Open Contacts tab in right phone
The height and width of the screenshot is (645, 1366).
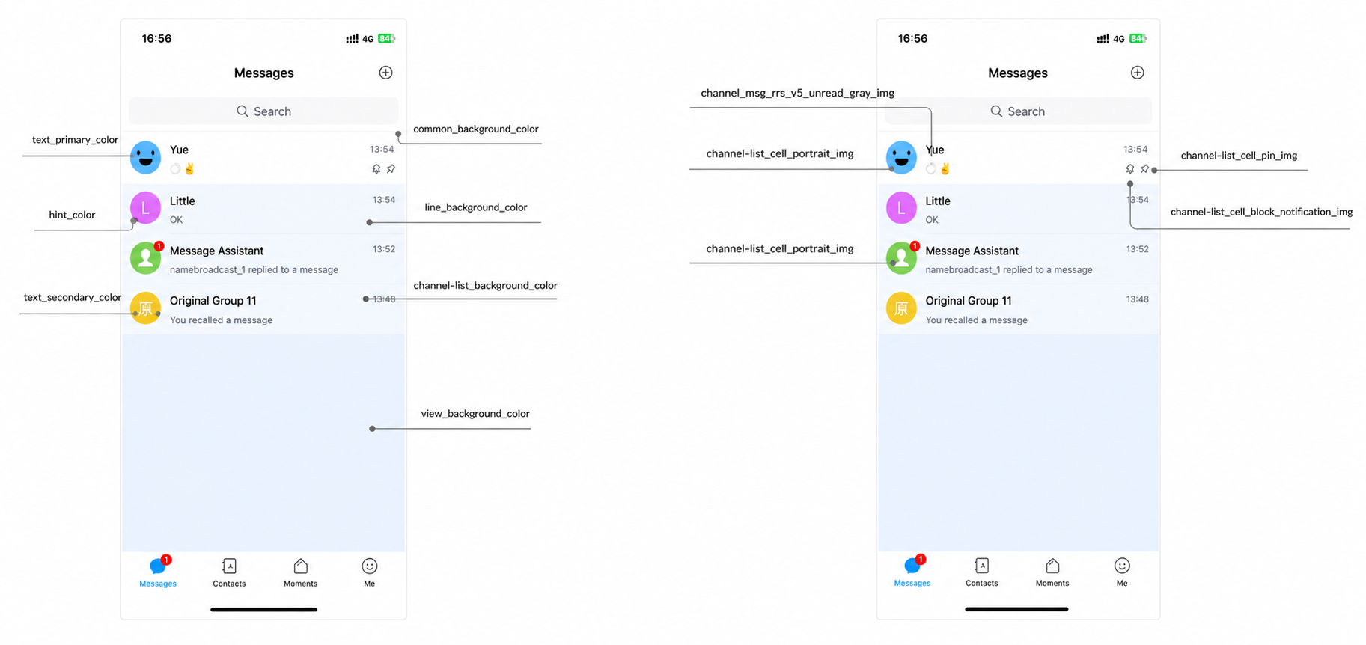981,572
